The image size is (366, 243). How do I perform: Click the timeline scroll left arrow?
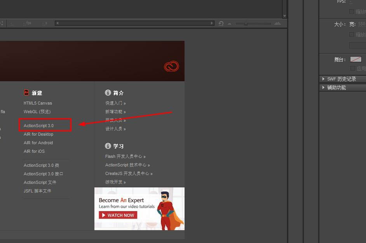point(57,23)
